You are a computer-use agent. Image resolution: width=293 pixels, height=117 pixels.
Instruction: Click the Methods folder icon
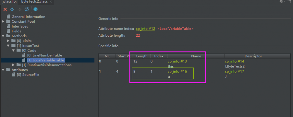click(x=8, y=36)
